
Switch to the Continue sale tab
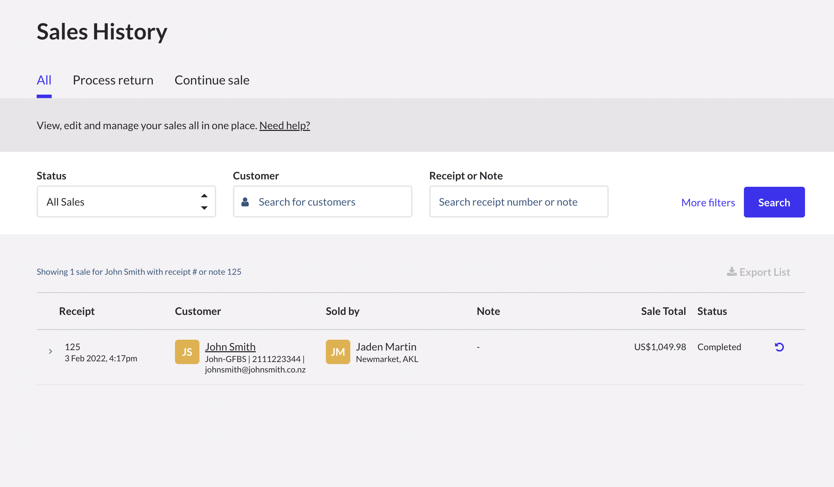pos(212,80)
